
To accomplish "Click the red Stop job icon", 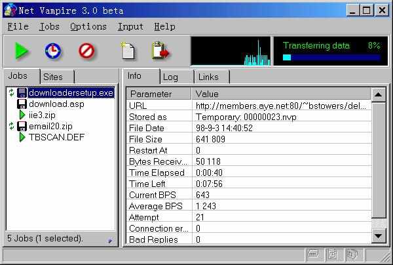I will (86, 51).
